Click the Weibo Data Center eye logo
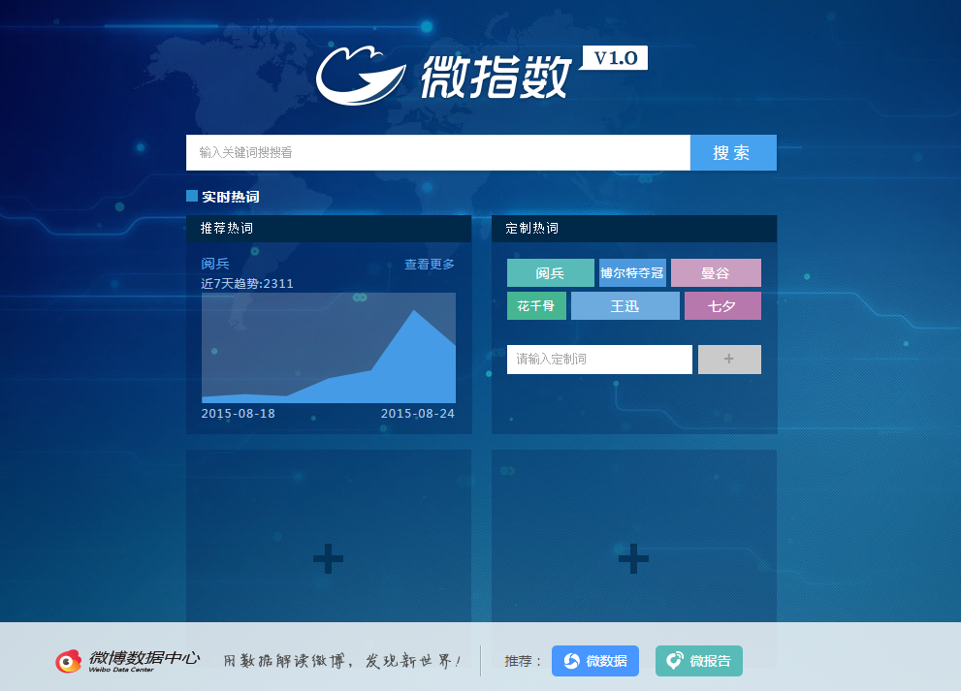The height and width of the screenshot is (691, 961). [x=68, y=661]
